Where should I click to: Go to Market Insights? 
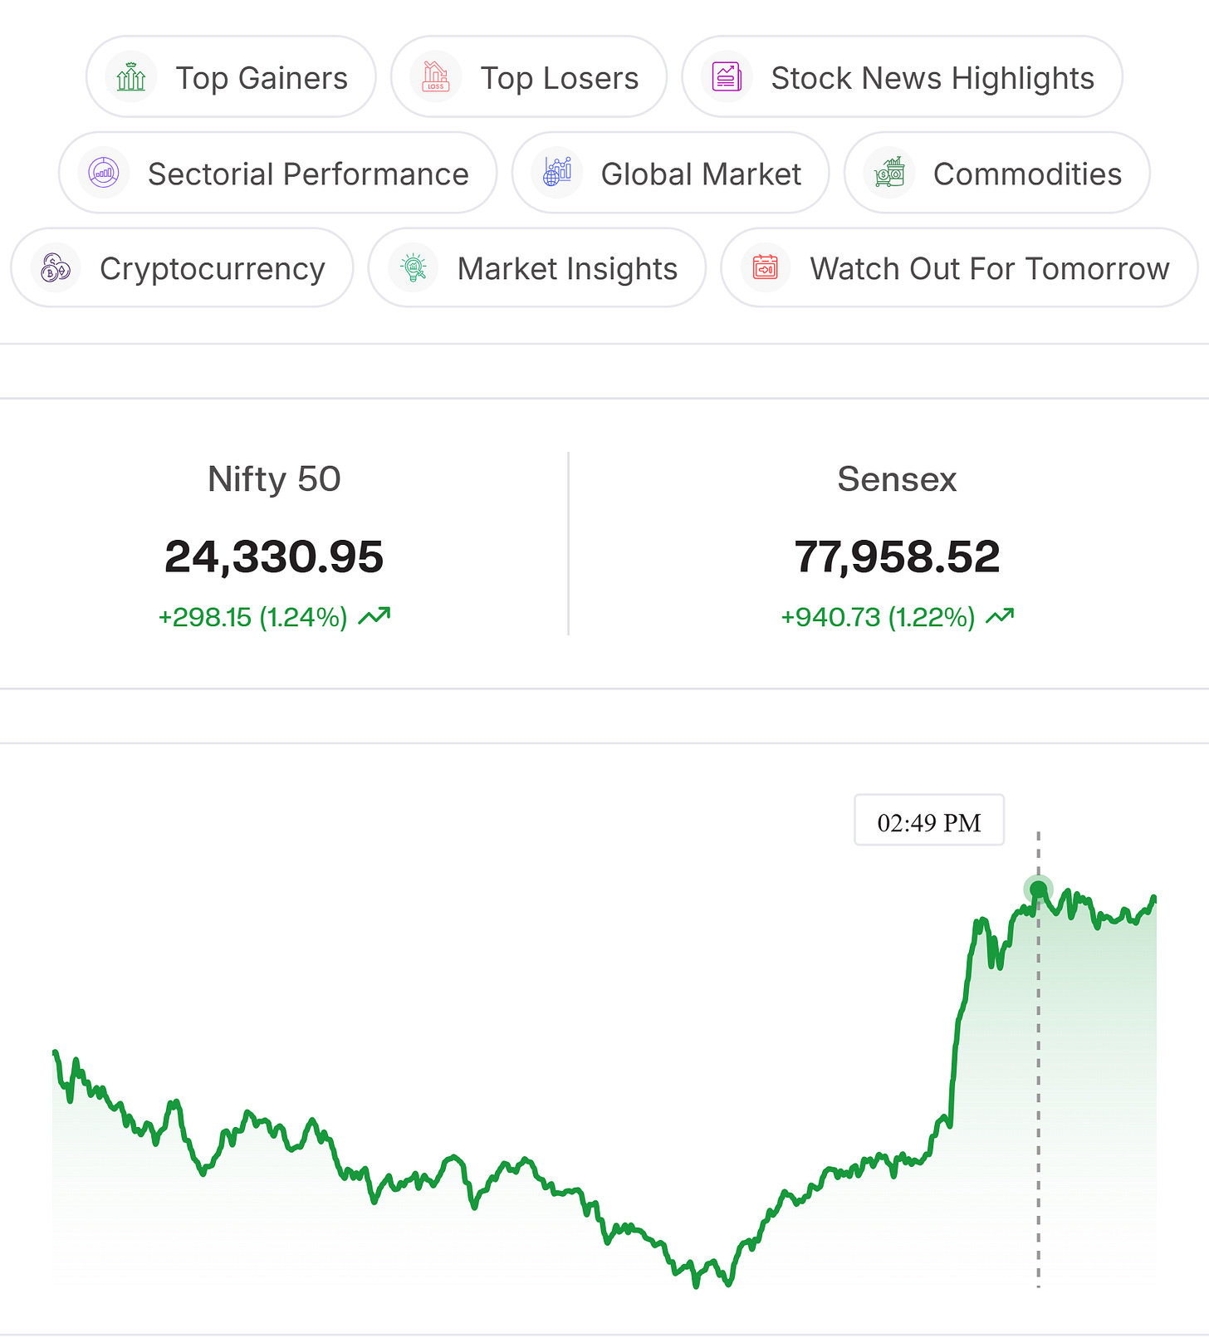(x=537, y=268)
